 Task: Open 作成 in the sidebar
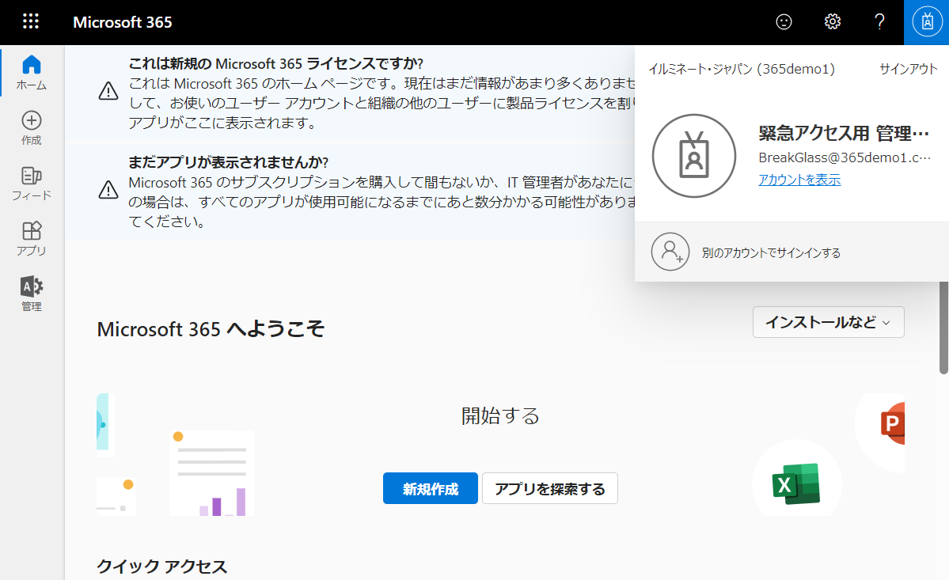click(x=32, y=128)
